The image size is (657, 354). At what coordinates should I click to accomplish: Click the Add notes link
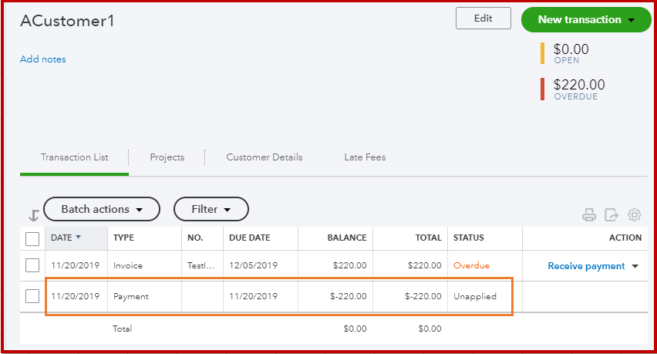43,59
